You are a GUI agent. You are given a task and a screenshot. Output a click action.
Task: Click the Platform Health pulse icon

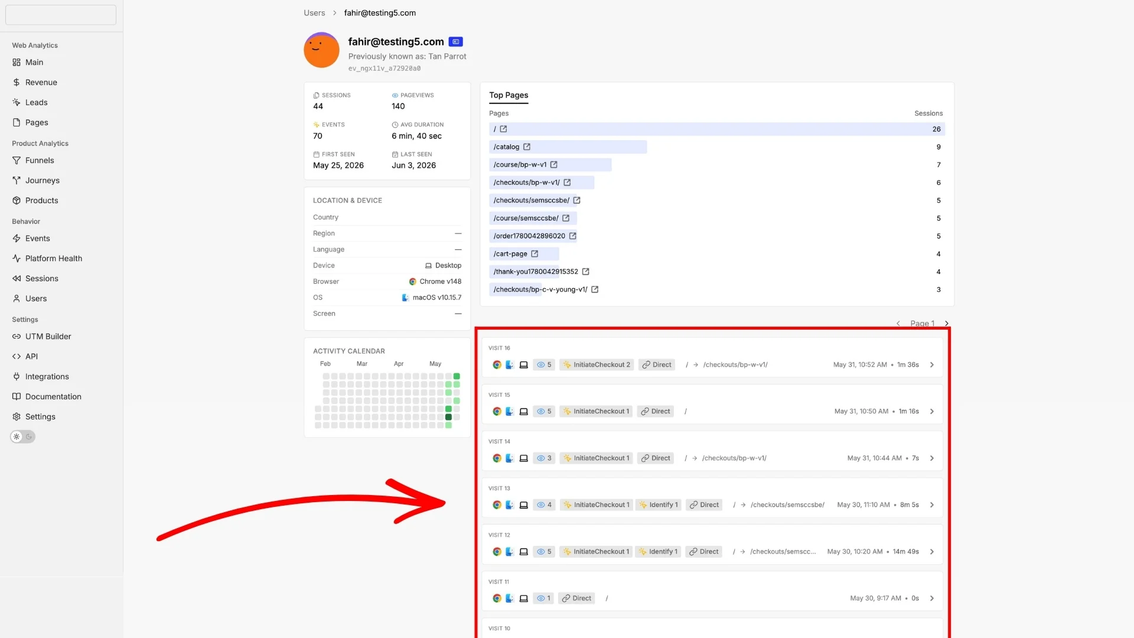pyautogui.click(x=17, y=258)
